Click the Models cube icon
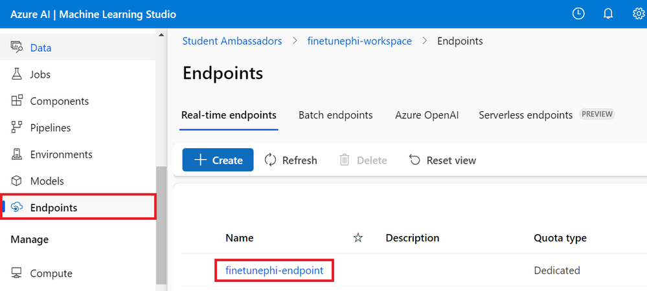Screen dimensions: 647x291 17,181
